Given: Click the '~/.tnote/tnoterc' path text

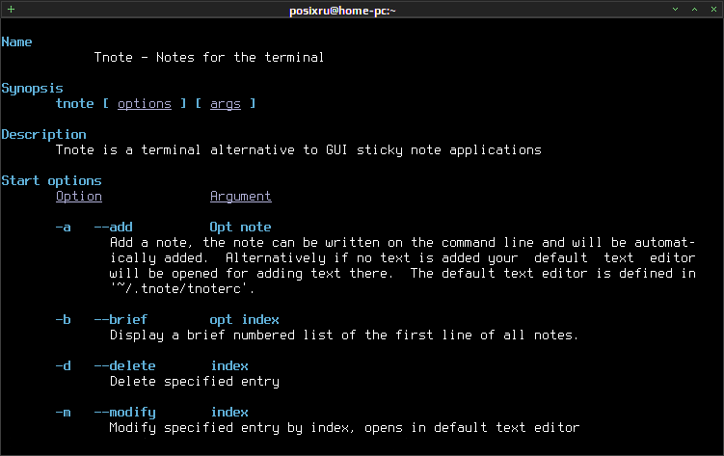Looking at the screenshot, I should (182, 288).
